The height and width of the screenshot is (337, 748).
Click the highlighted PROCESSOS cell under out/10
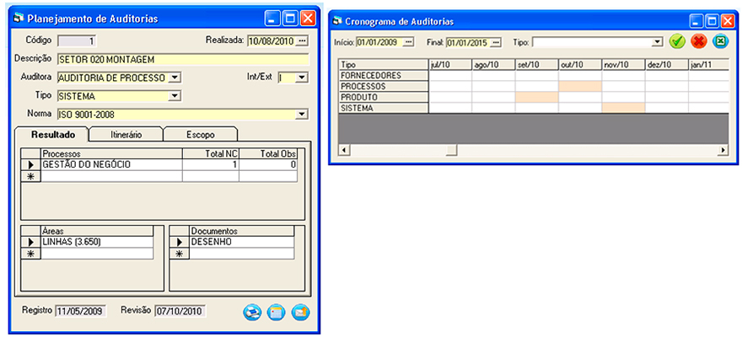[x=580, y=86]
